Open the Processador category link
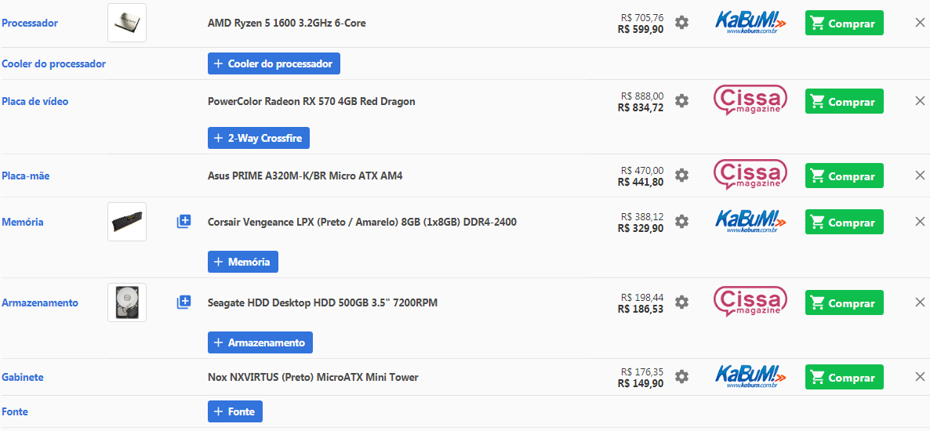Viewport: 930px width, 431px height. tap(30, 24)
